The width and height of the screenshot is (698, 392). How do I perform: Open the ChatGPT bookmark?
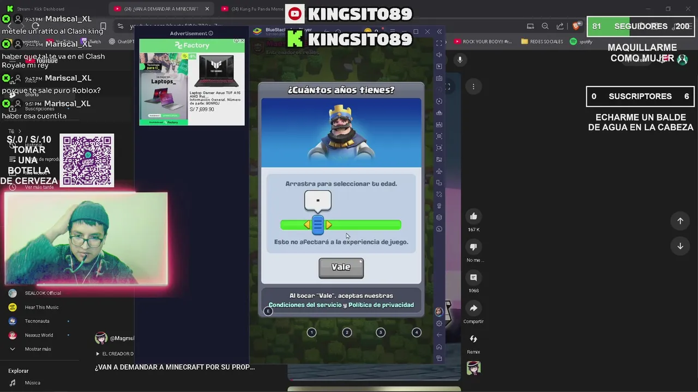pos(122,41)
